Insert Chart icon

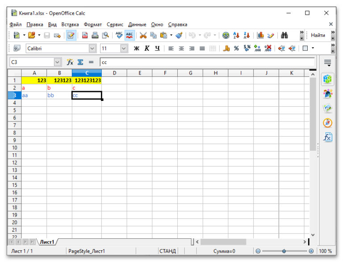click(260, 35)
